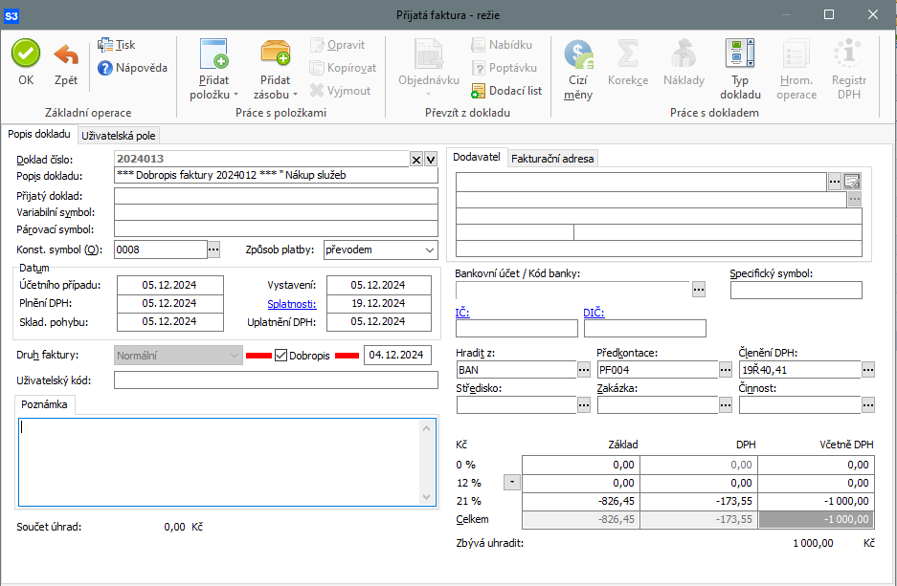This screenshot has width=897, height=586.
Task: Click the 21 % Základ amount cell
Action: coord(581,502)
